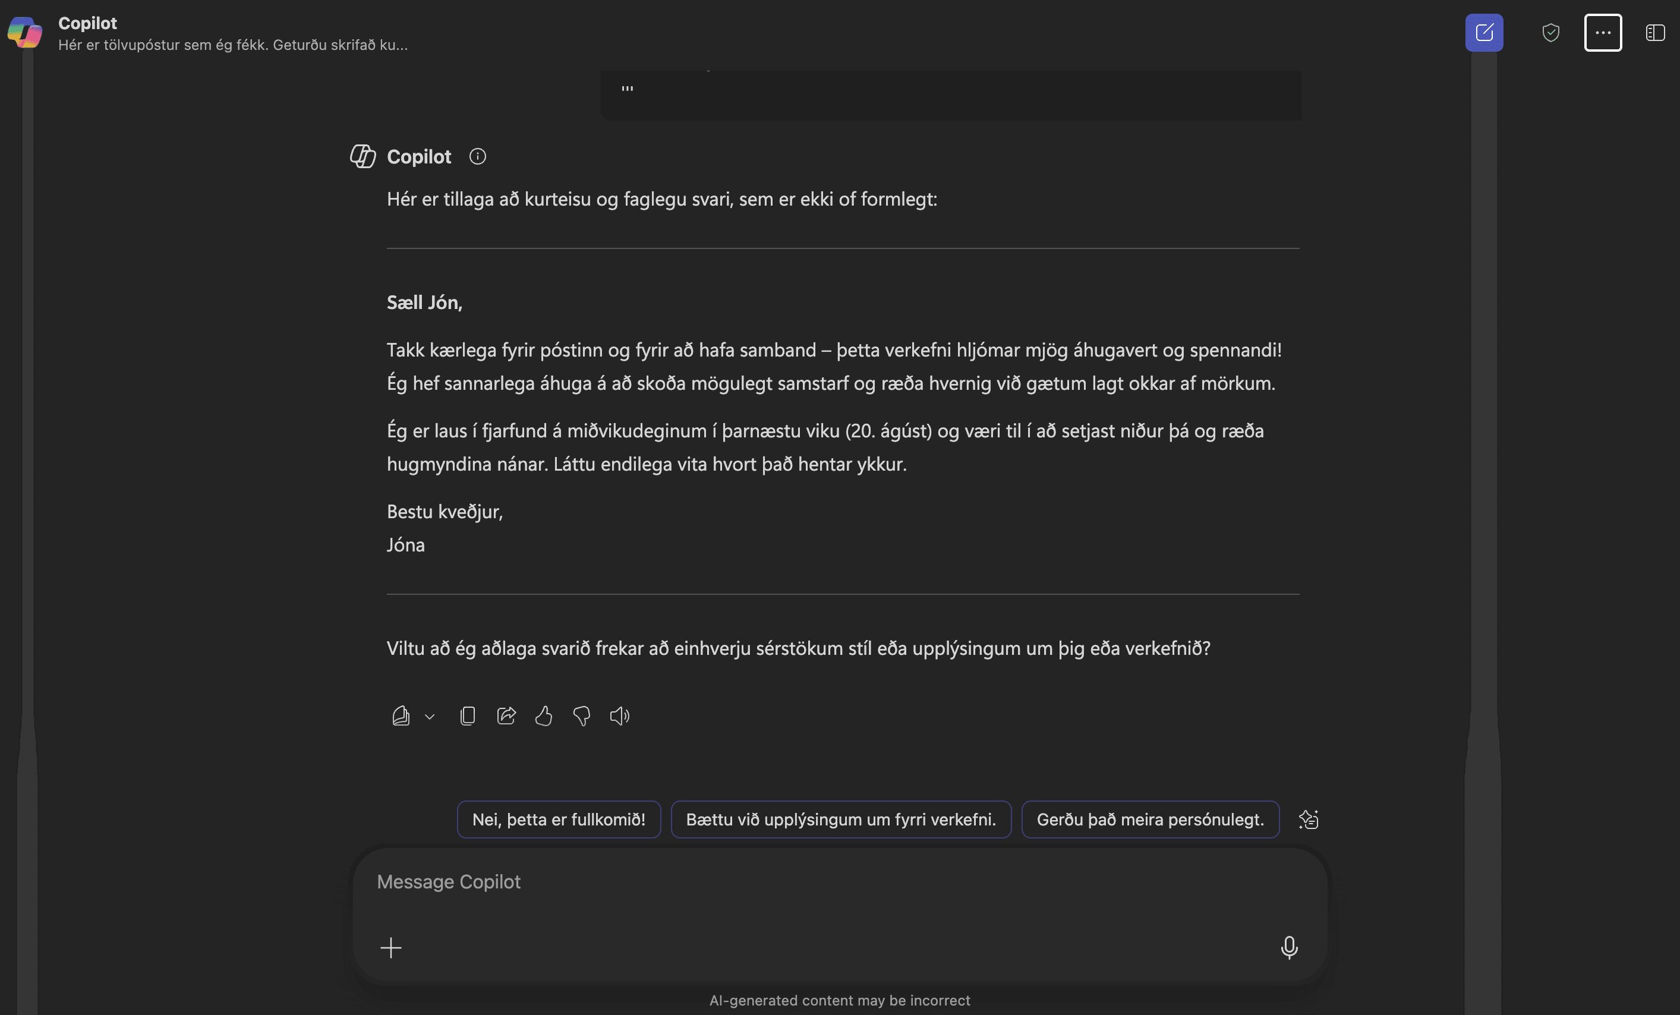The width and height of the screenshot is (1680, 1015).
Task: Read the response aloud
Action: (619, 715)
